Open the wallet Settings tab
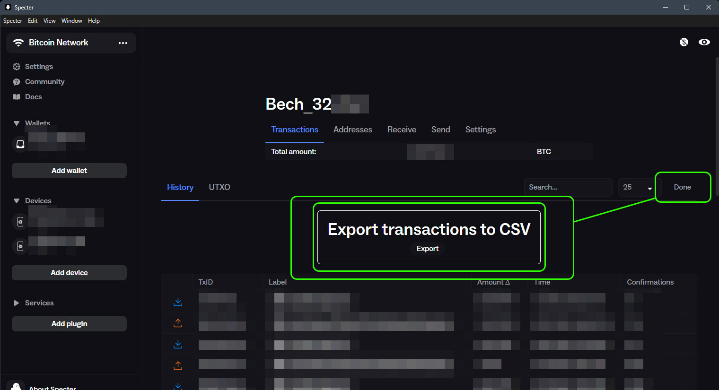Screen dimensions: 719x390 coord(481,130)
